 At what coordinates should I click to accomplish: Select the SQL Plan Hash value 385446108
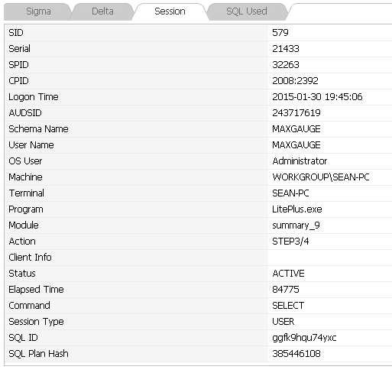296,354
